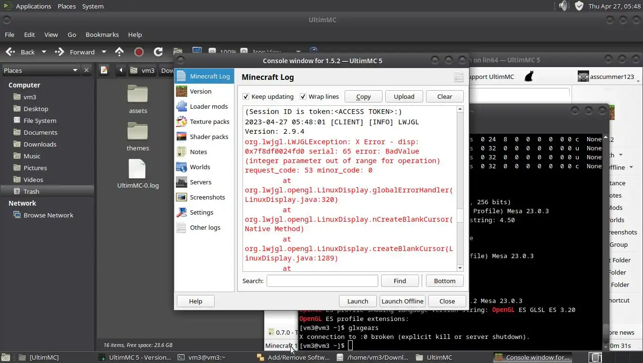Click the Launch button
This screenshot has width=643, height=363.
[x=357, y=301]
